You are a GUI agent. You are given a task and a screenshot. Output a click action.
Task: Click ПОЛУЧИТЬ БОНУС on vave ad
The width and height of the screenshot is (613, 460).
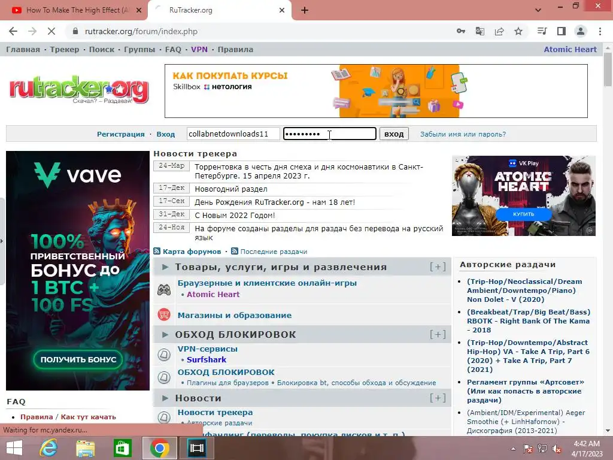tap(78, 359)
